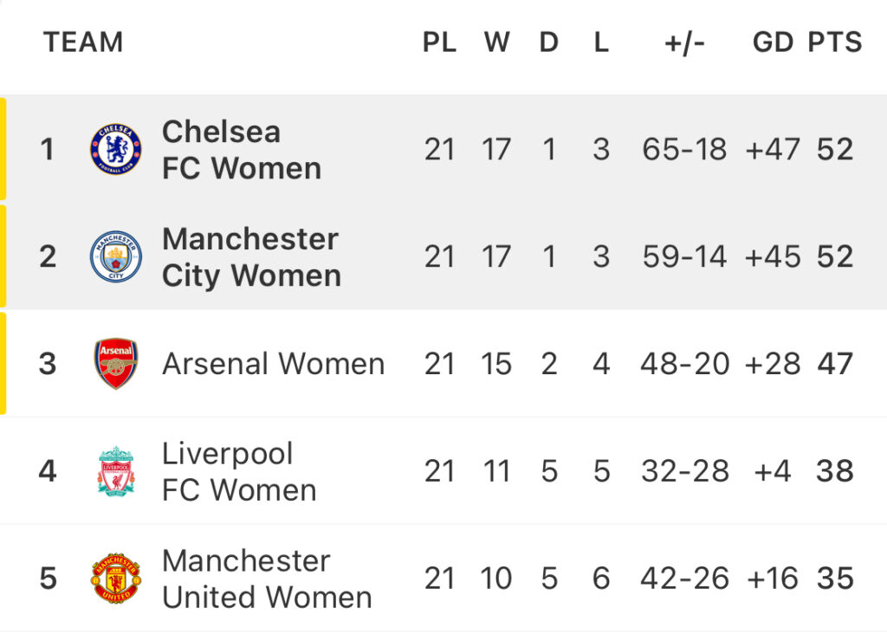The height and width of the screenshot is (634, 887).
Task: Select rank number 4 for Liverpool
Action: pyautogui.click(x=48, y=471)
